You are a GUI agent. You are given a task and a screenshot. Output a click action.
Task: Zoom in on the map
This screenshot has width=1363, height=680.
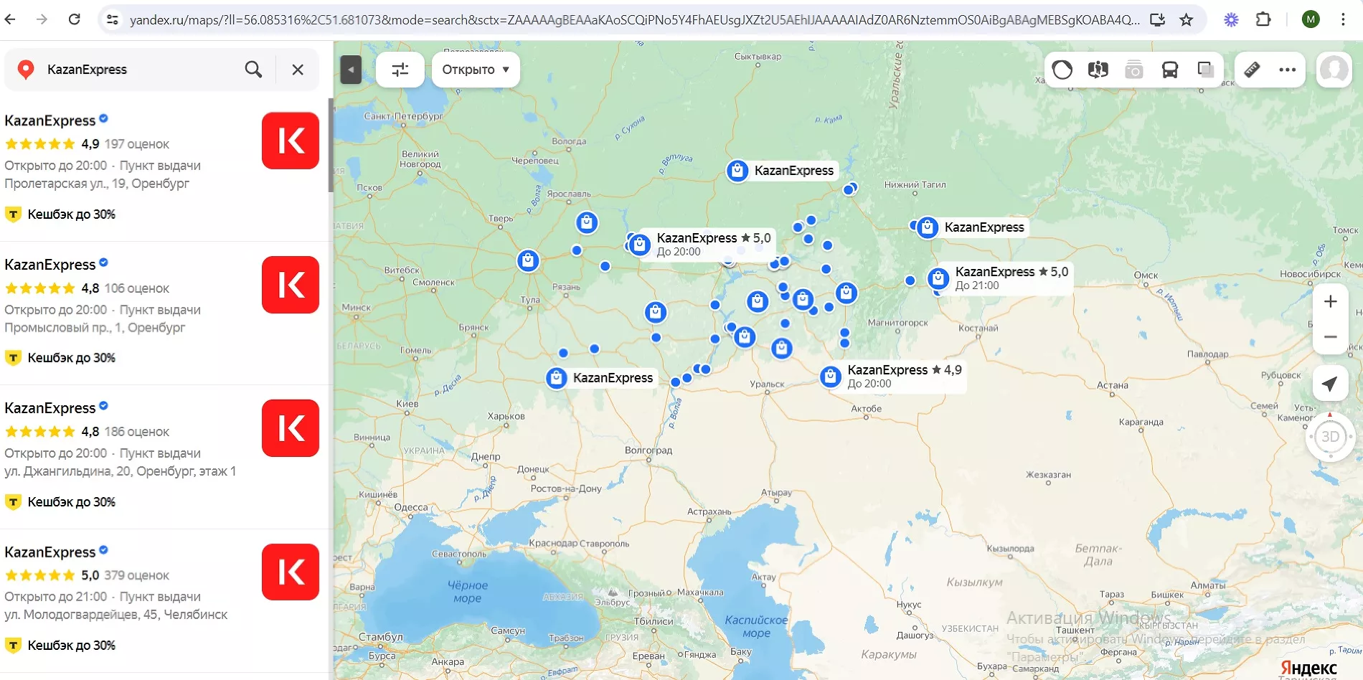[1330, 302]
